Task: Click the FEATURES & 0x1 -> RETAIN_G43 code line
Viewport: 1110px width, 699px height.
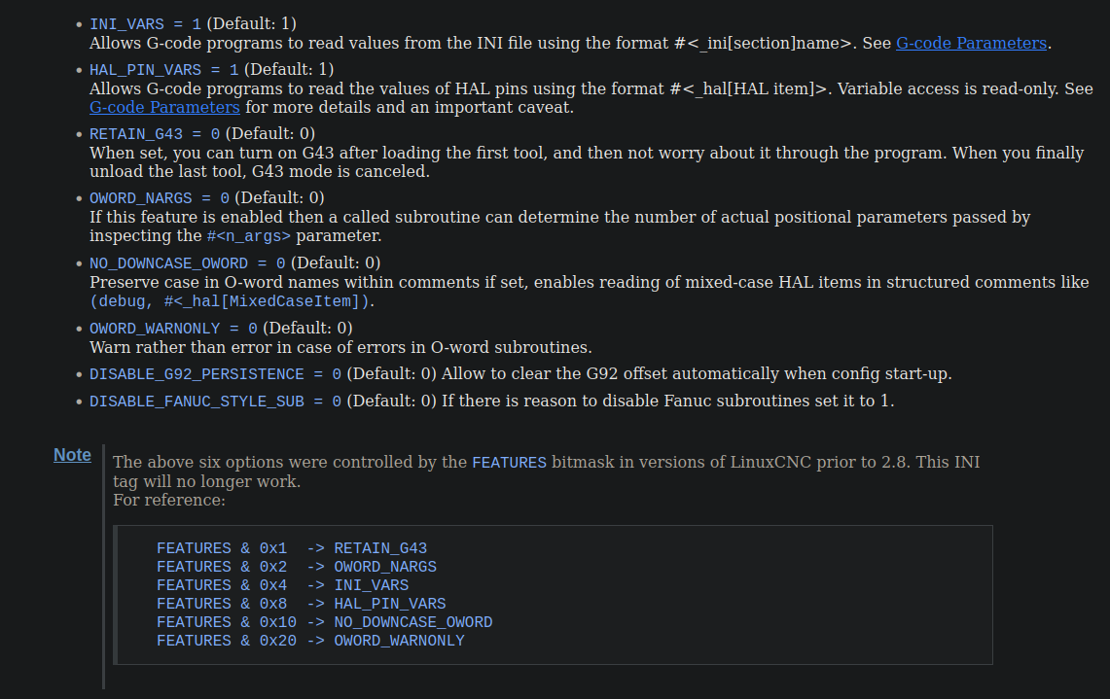Action: coord(292,548)
